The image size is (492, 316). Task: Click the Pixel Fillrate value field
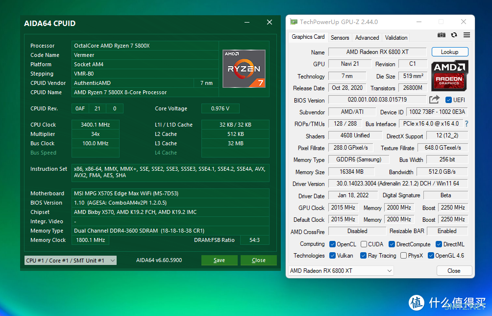tap(350, 147)
